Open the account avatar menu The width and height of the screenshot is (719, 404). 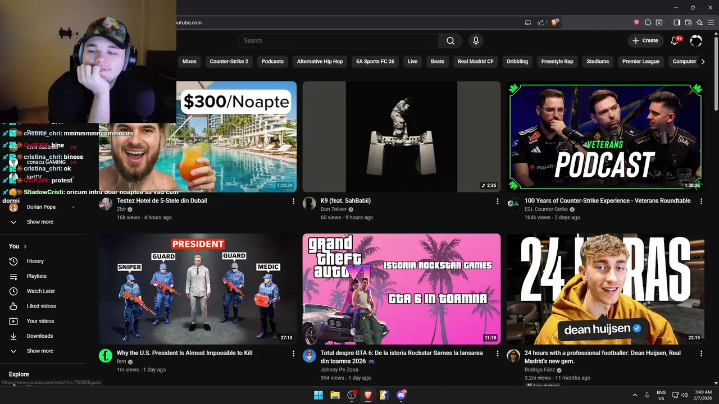coord(696,40)
